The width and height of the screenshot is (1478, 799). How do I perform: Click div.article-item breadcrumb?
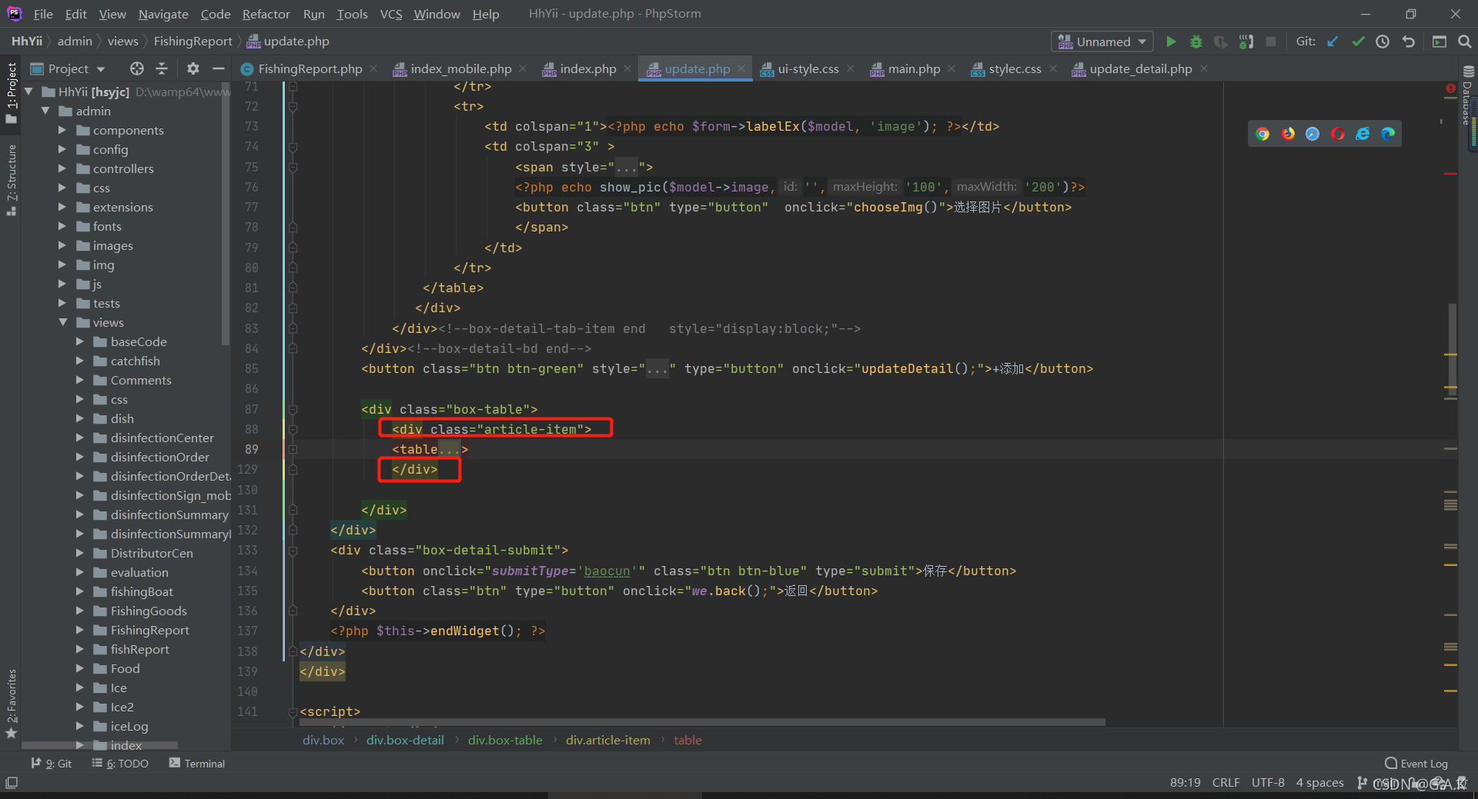click(x=607, y=740)
